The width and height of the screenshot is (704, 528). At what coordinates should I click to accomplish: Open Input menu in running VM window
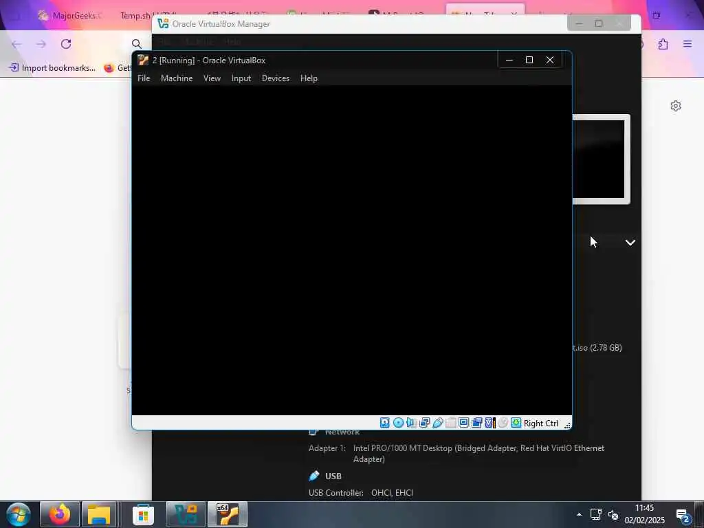pyautogui.click(x=241, y=78)
